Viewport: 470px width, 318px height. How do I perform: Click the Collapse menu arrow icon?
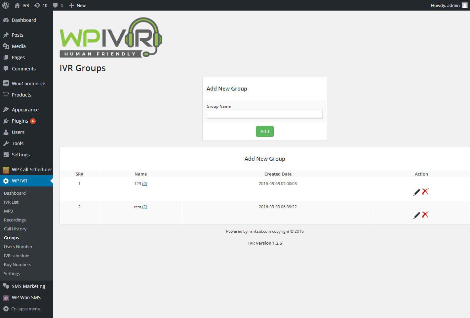[x=6, y=309]
